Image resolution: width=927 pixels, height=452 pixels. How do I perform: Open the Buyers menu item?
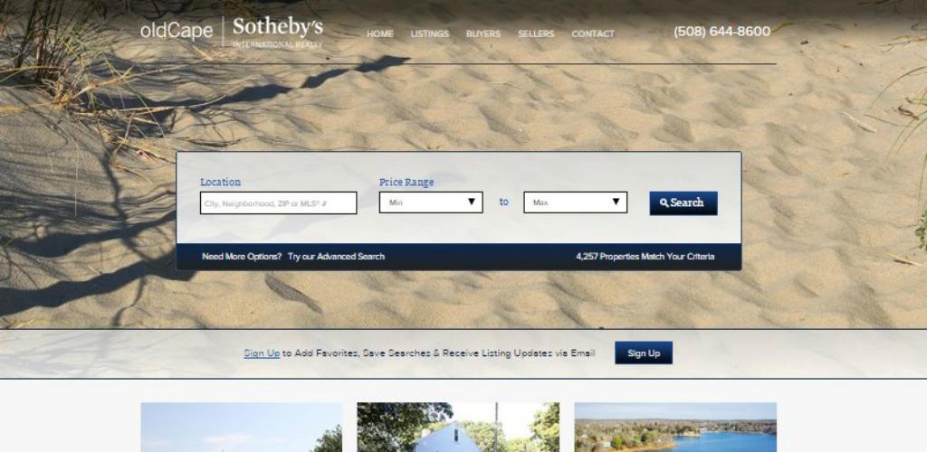483,34
